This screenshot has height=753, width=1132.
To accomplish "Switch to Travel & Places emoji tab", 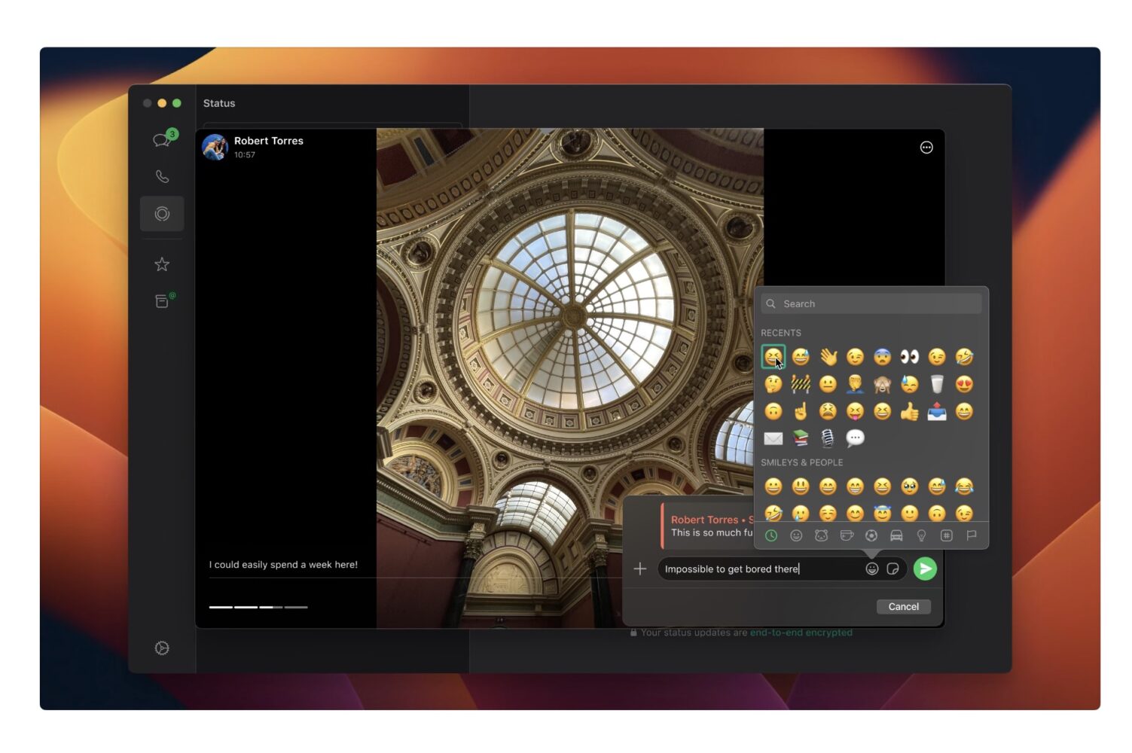I will coord(896,535).
